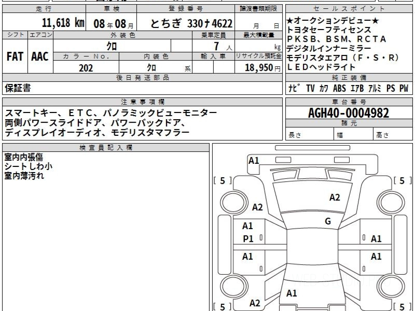The height and width of the screenshot is (311, 415).
Task: Select the inspection date 08年08月
Action: point(113,24)
